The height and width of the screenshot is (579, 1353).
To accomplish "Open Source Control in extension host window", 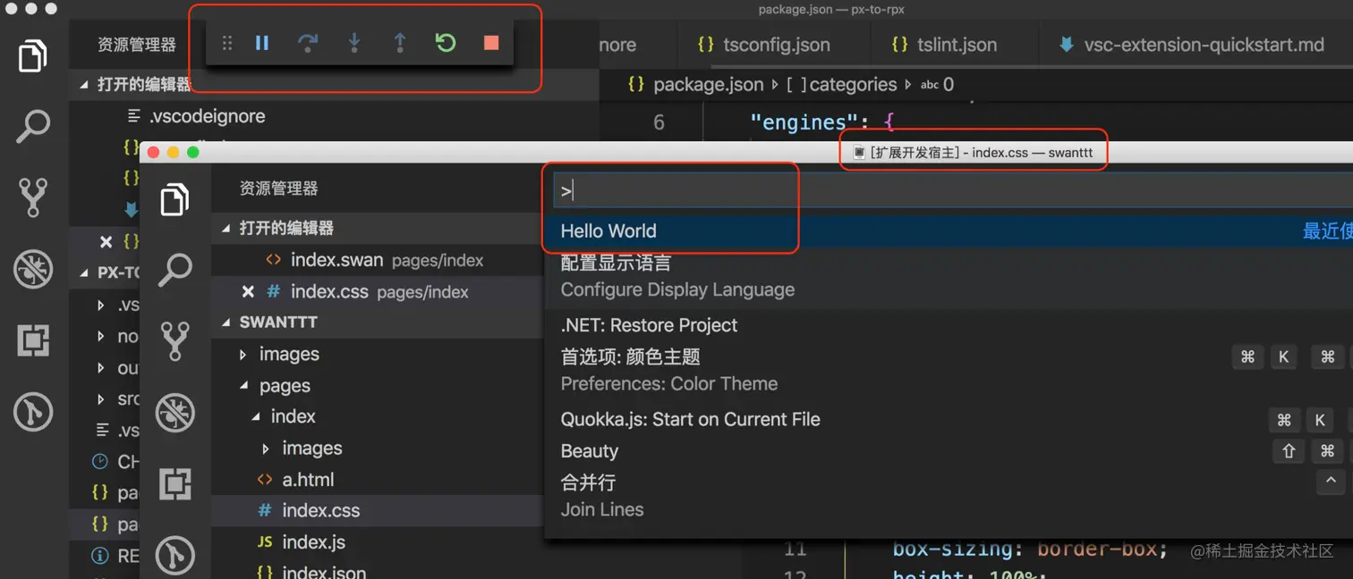I will pos(174,340).
